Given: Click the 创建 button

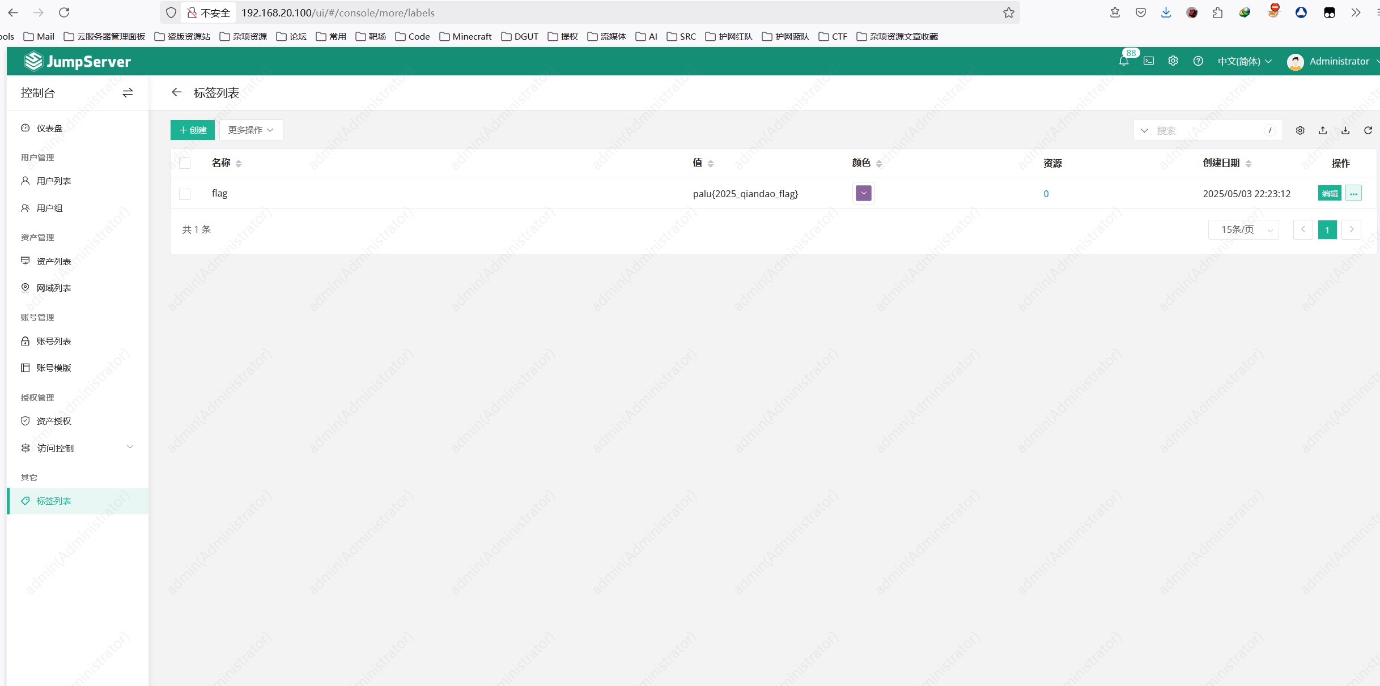Looking at the screenshot, I should 192,130.
